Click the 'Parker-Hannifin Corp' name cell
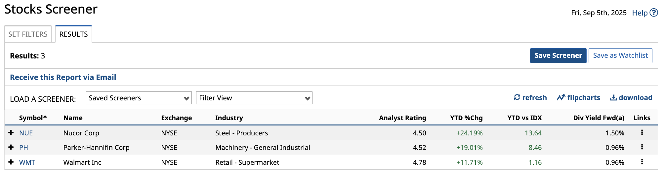The image size is (664, 175). (x=97, y=148)
